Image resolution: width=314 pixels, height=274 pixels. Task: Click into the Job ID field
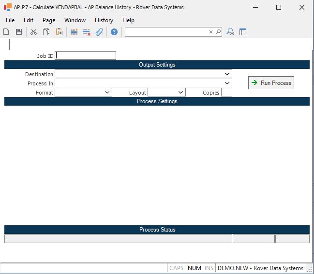click(x=86, y=55)
